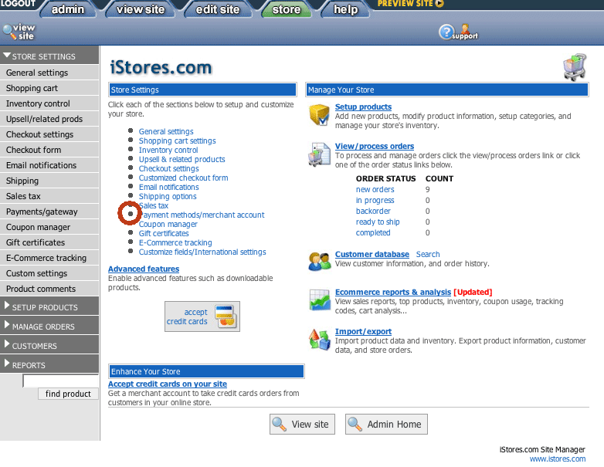This screenshot has width=604, height=467.
Task: Click the Customer database people icon
Action: pyautogui.click(x=320, y=261)
